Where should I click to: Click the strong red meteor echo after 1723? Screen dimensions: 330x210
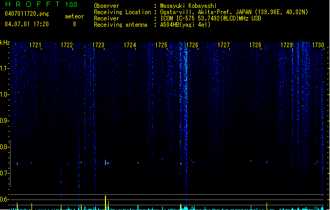click(x=105, y=163)
